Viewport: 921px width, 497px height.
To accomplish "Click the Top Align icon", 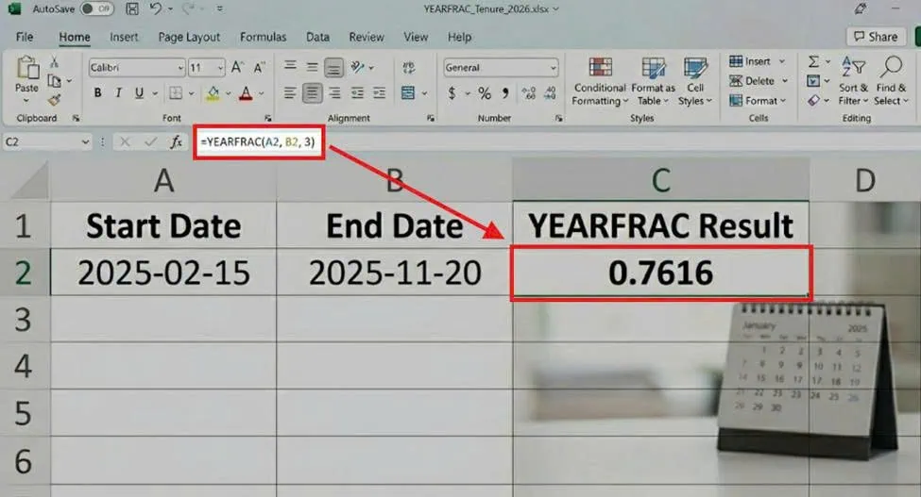I will click(290, 67).
